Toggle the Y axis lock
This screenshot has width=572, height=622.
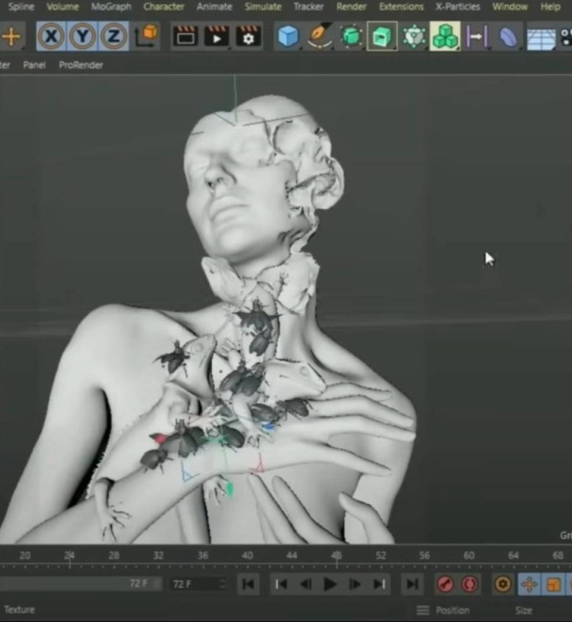coord(82,36)
